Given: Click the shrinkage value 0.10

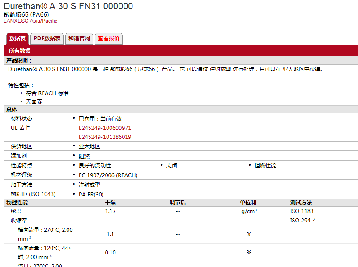Looking at the screenshot, I should [110, 253].
